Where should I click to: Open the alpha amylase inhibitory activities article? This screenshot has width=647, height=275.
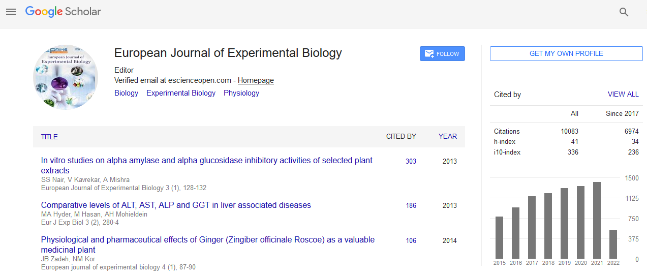click(206, 161)
